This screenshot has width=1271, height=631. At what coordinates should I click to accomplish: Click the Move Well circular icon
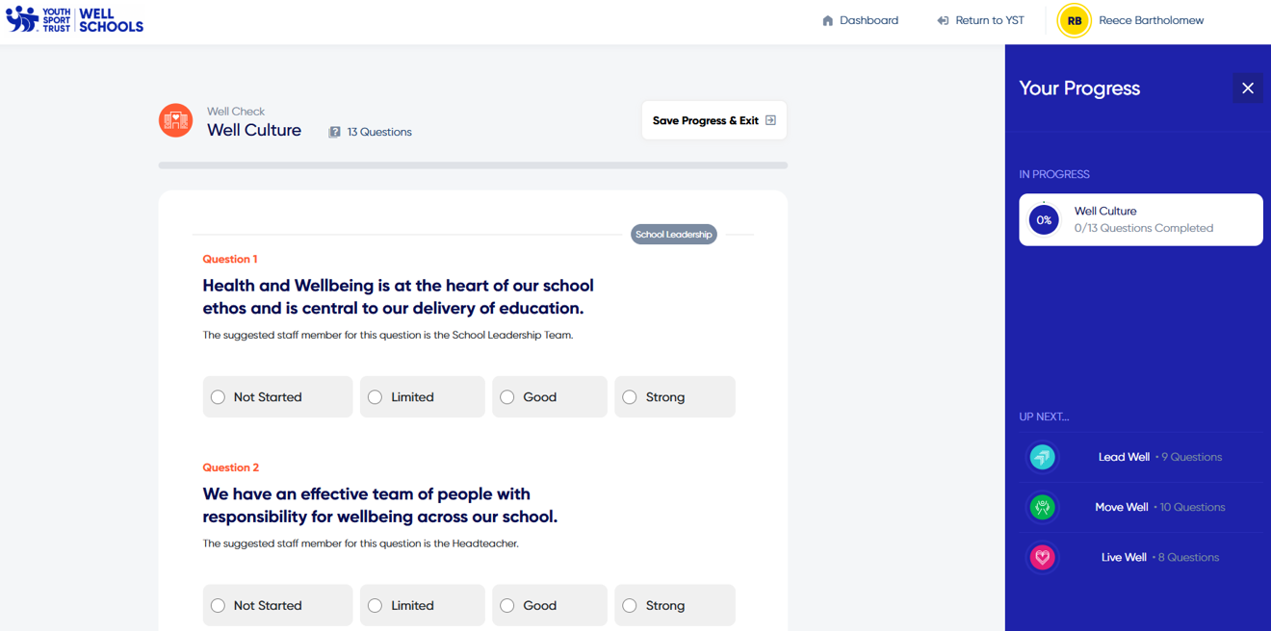pyautogui.click(x=1042, y=507)
